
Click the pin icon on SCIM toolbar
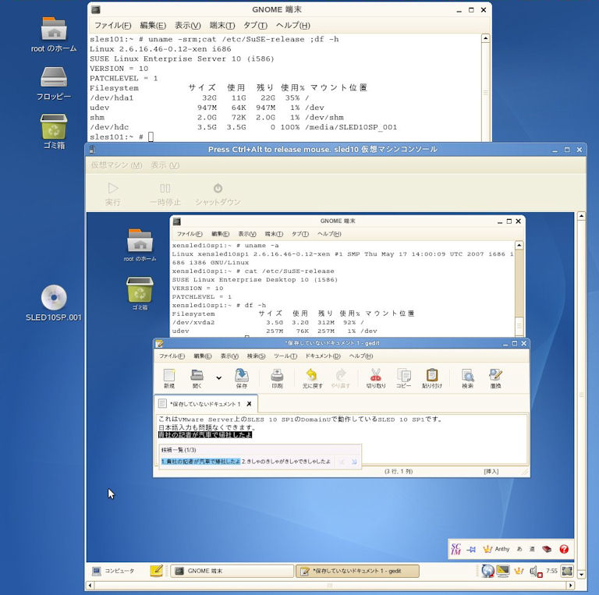(x=471, y=549)
